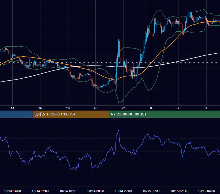Select the 14 hour axis label

(13, 108)
